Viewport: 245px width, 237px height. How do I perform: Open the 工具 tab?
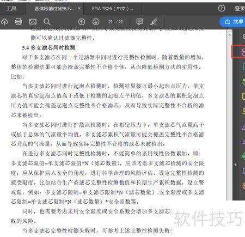click(11, 8)
